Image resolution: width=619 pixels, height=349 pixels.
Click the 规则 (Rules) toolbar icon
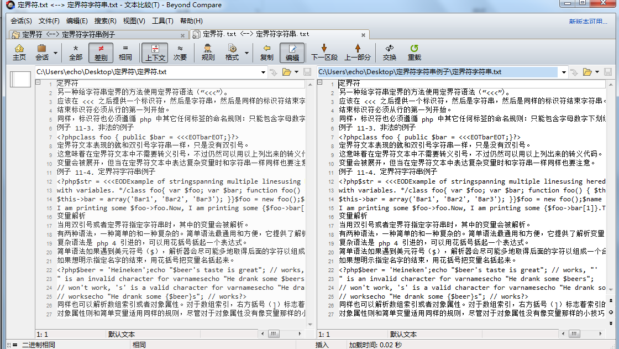click(x=208, y=52)
